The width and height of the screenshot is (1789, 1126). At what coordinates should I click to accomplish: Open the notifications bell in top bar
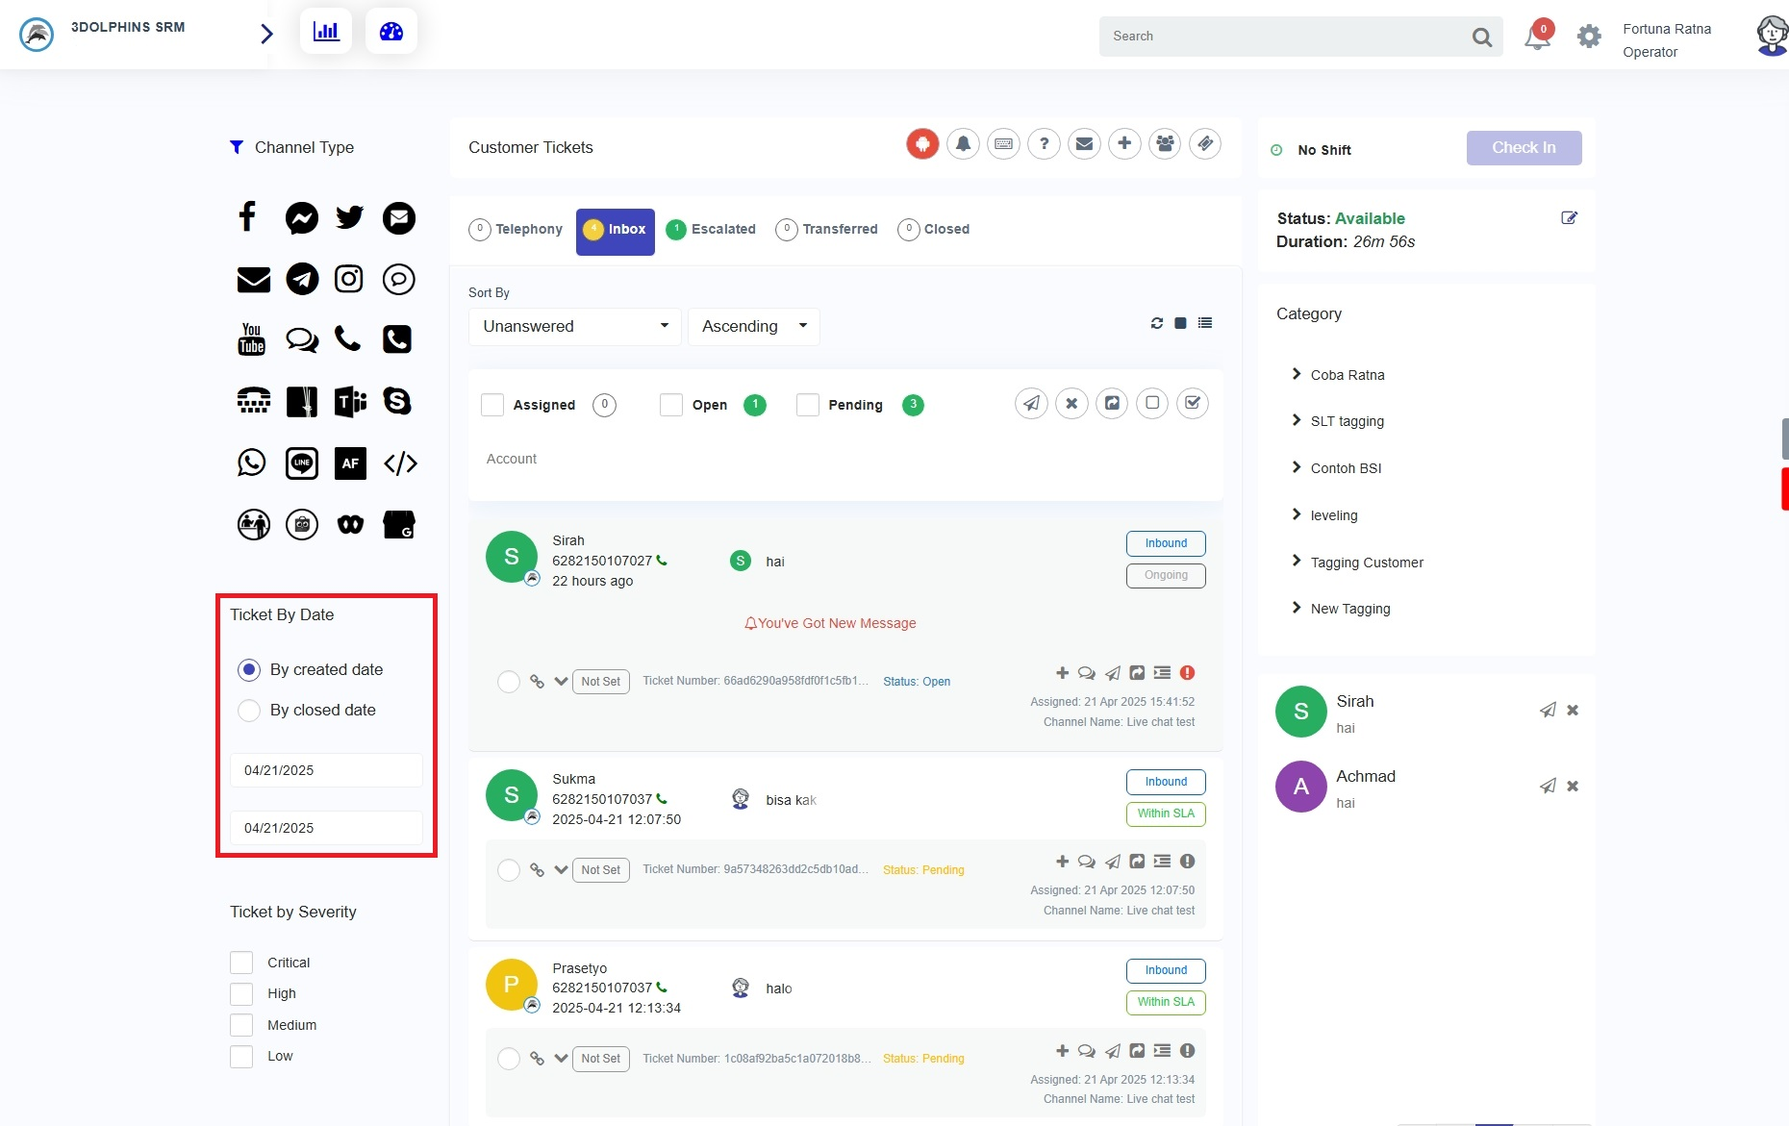pos(1537,37)
